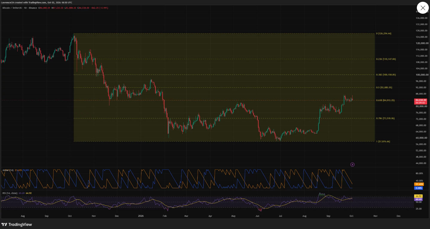Click the Aroon (14) indicator legend

[8, 170]
